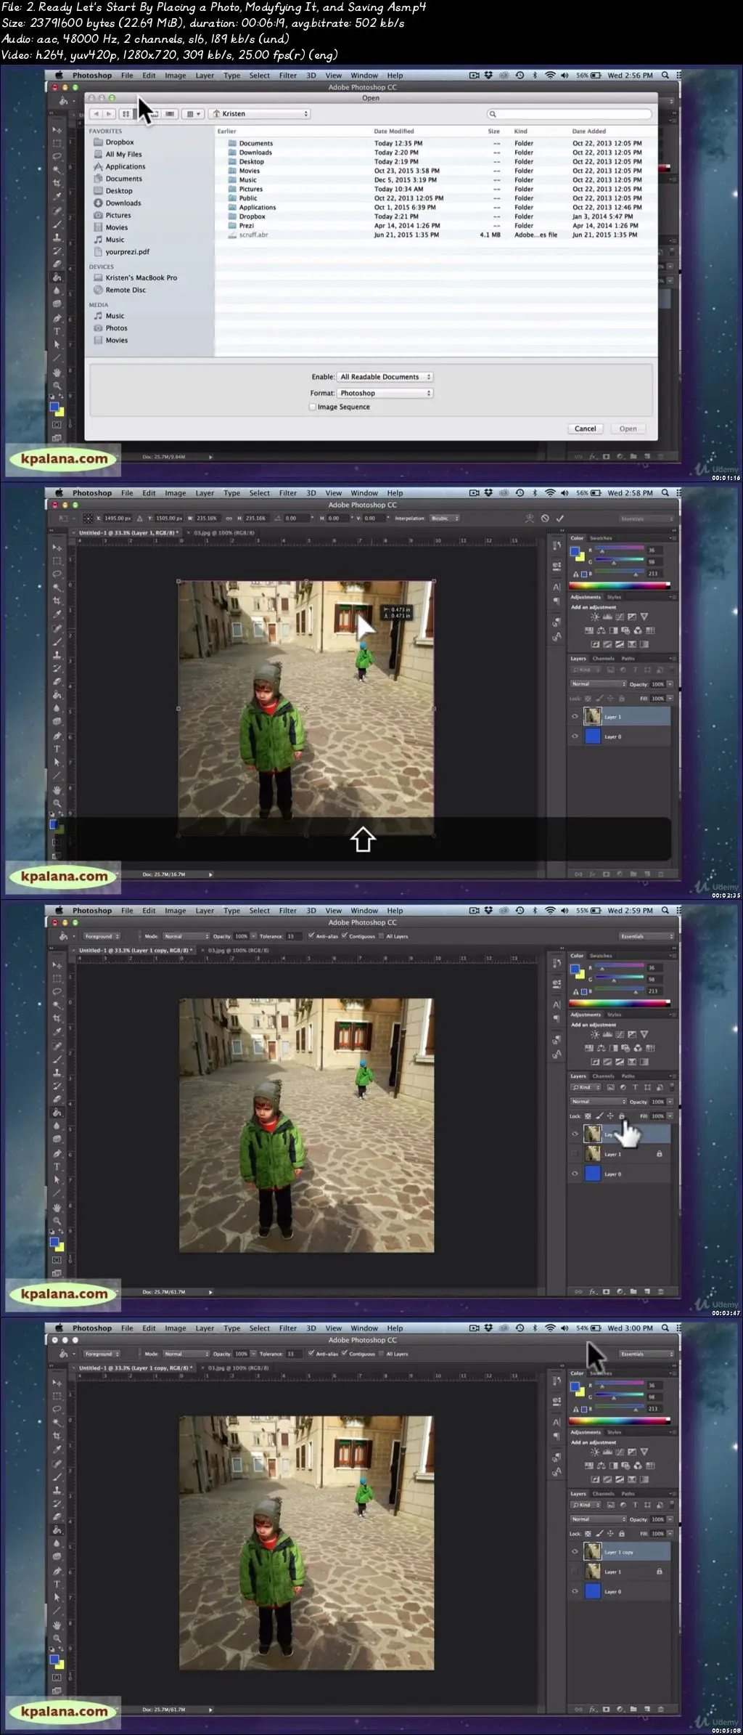
Task: Select the Type tool in the 2:58 PM frame
Action: pyautogui.click(x=57, y=749)
